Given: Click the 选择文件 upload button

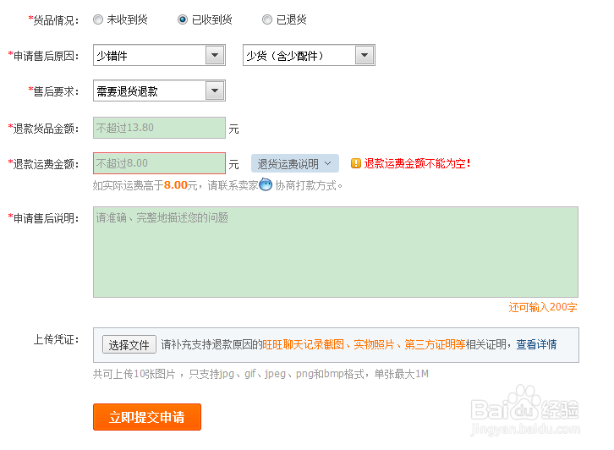Looking at the screenshot, I should tap(129, 344).
